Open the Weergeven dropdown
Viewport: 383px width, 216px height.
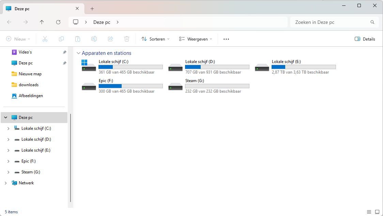195,39
